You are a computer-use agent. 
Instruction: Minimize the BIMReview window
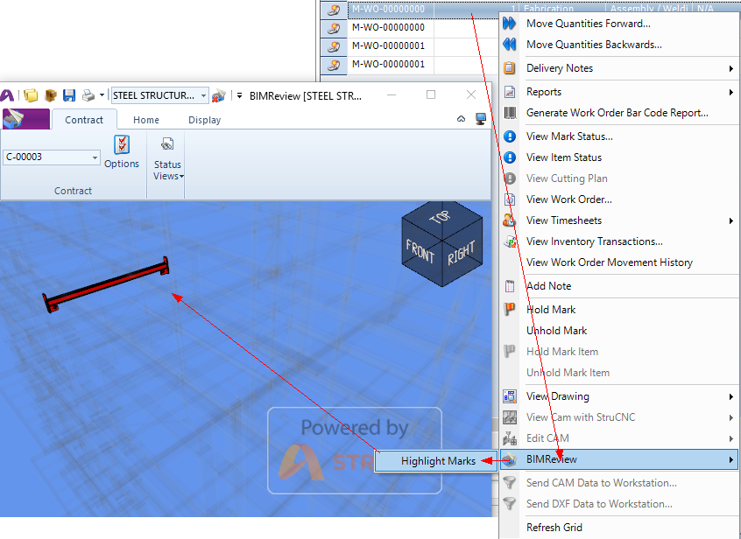(x=392, y=94)
